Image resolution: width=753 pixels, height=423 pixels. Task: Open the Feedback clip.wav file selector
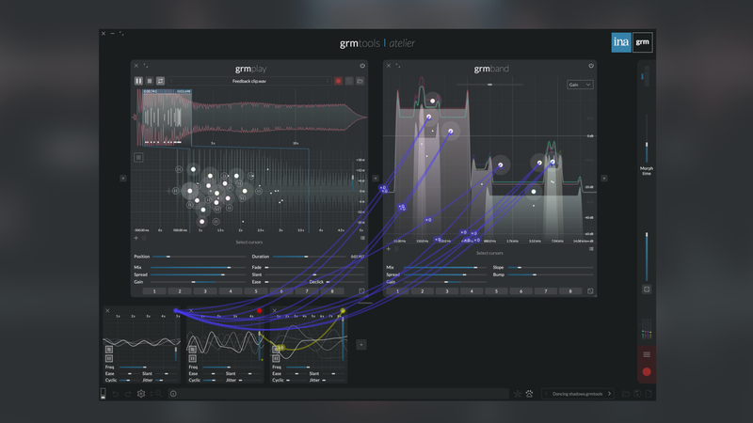tap(249, 82)
